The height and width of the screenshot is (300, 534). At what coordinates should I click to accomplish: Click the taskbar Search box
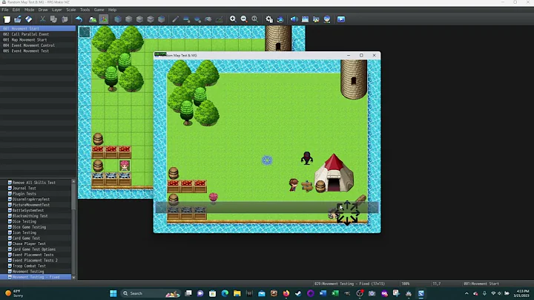(150, 293)
